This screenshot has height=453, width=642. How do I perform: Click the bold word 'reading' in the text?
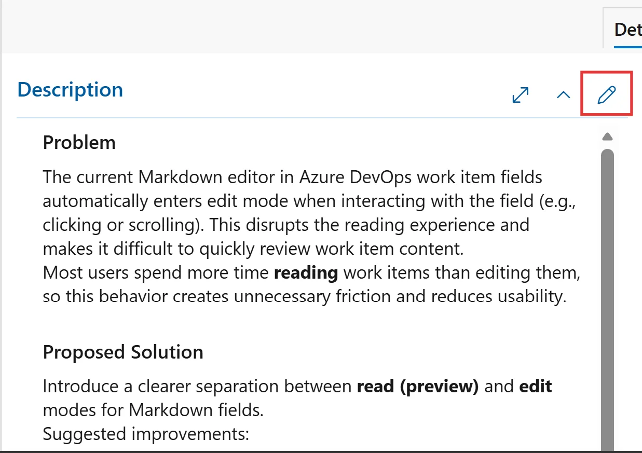(306, 272)
